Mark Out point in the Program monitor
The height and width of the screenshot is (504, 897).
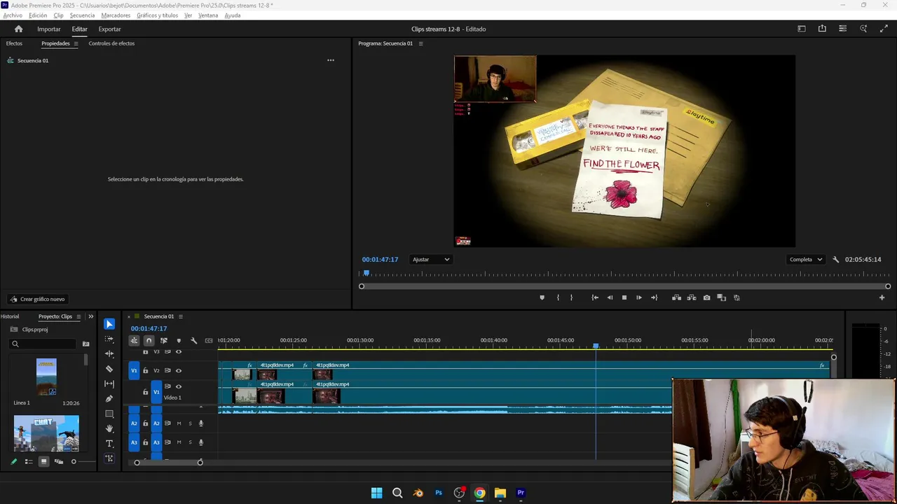coord(571,297)
